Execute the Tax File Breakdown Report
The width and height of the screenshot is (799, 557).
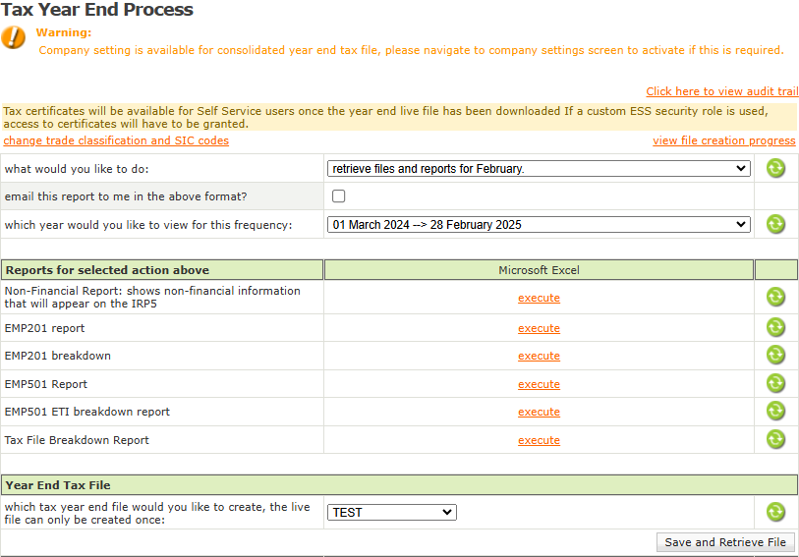coord(539,440)
